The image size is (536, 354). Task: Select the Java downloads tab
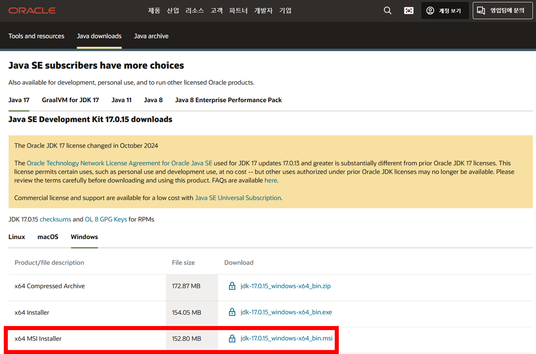(99, 36)
